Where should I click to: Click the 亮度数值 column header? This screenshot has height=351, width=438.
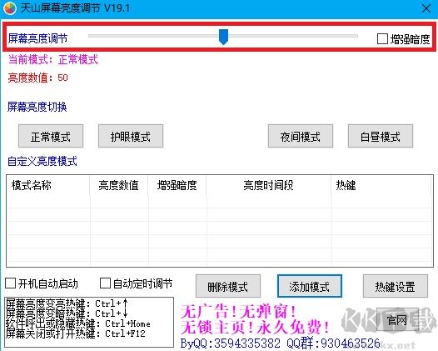point(119,185)
